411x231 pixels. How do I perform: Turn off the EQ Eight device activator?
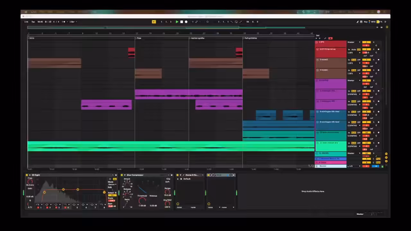[x=27, y=175]
